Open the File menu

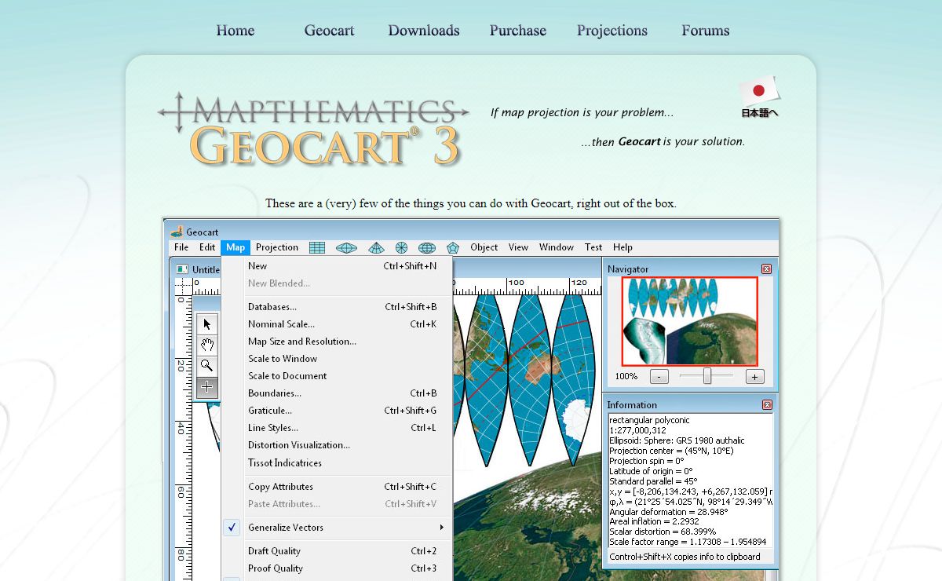tap(181, 247)
